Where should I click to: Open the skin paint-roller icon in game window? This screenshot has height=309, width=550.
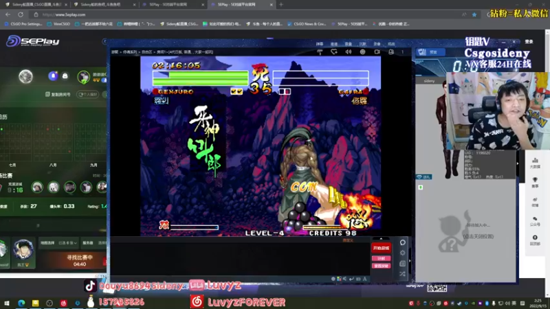click(x=320, y=52)
